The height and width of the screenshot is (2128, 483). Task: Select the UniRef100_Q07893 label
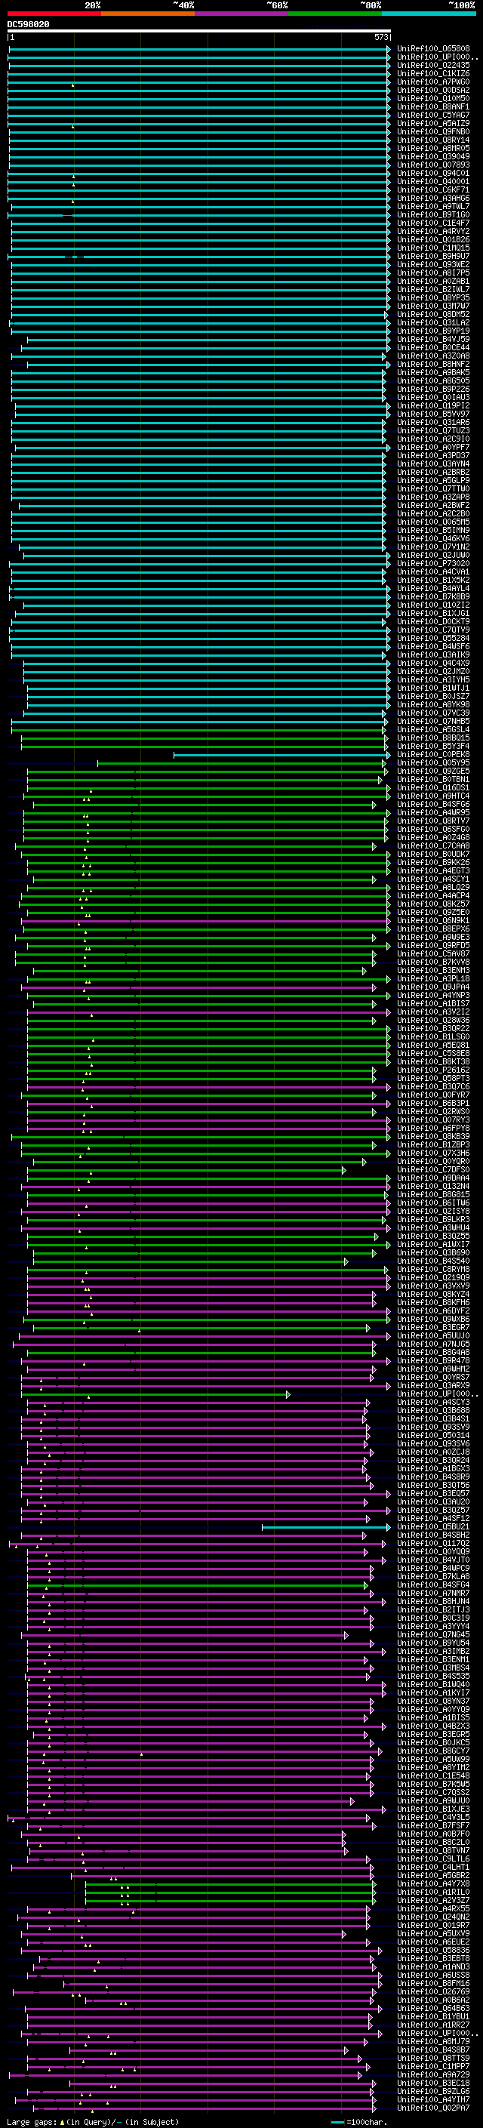click(432, 165)
